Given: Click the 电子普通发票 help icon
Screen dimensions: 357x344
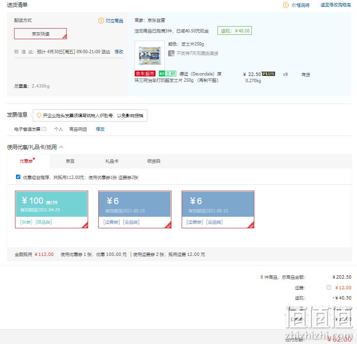Looking at the screenshot, I should [x=44, y=129].
